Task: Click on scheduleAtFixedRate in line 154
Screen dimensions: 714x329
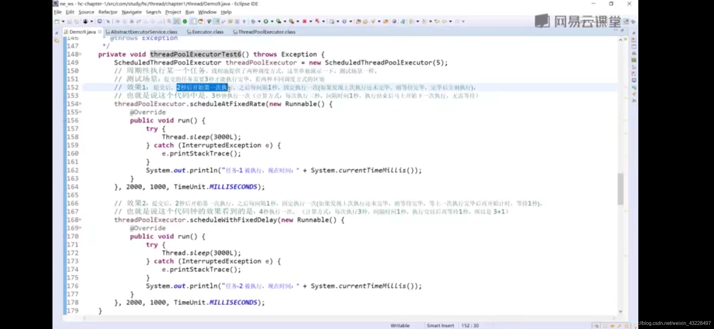Action: click(228, 104)
